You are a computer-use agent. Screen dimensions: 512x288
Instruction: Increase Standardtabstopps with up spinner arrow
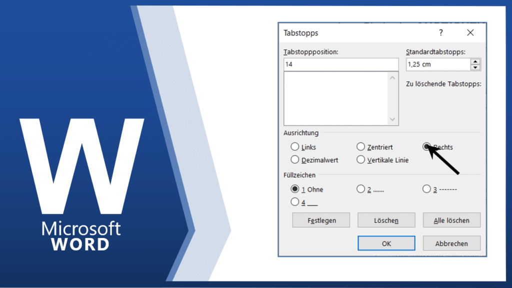pyautogui.click(x=475, y=62)
